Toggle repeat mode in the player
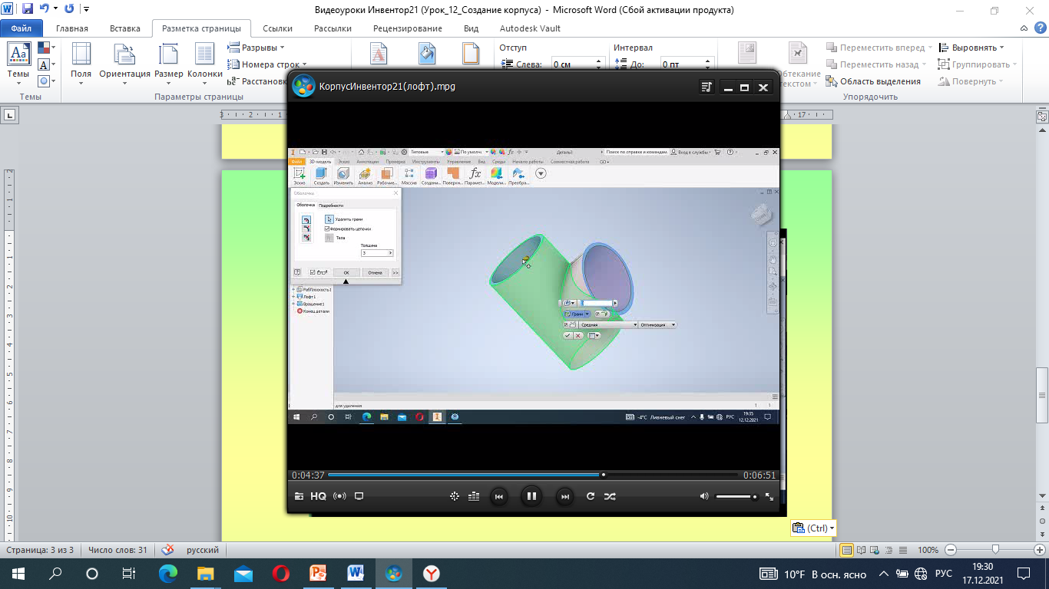Screen dimensions: 1049x589 pyautogui.click(x=591, y=496)
